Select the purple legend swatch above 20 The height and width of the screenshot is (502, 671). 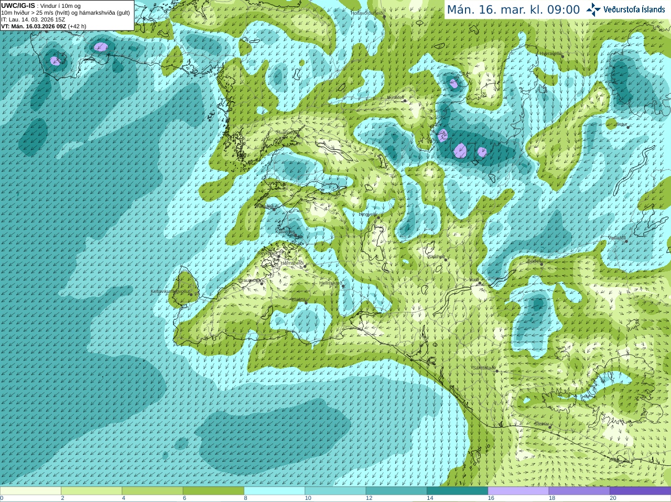pyautogui.click(x=640, y=490)
